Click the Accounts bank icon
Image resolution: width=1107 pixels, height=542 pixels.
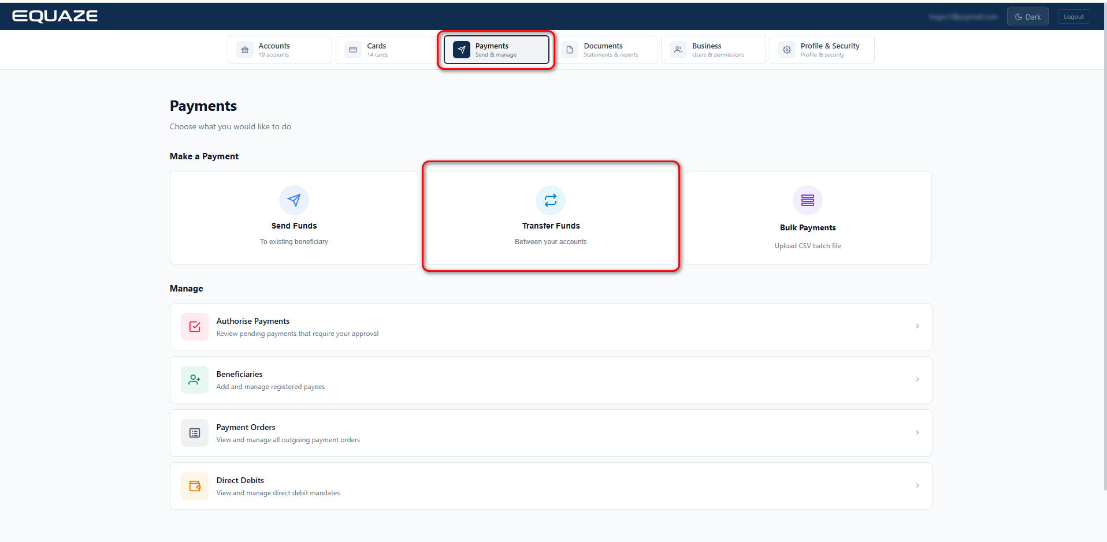tap(245, 50)
